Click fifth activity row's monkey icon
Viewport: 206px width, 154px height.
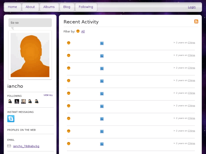pos(69,93)
